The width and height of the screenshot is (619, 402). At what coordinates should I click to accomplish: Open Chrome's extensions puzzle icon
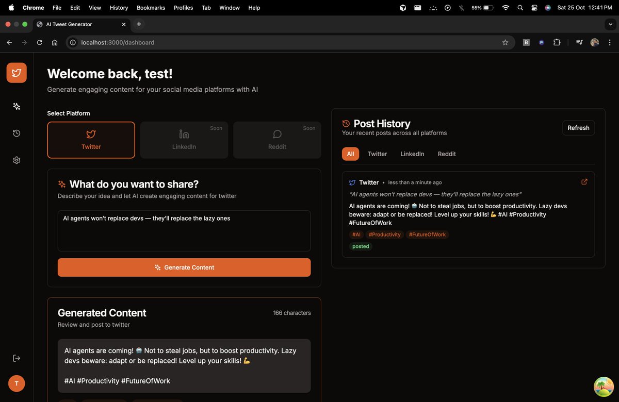point(557,42)
